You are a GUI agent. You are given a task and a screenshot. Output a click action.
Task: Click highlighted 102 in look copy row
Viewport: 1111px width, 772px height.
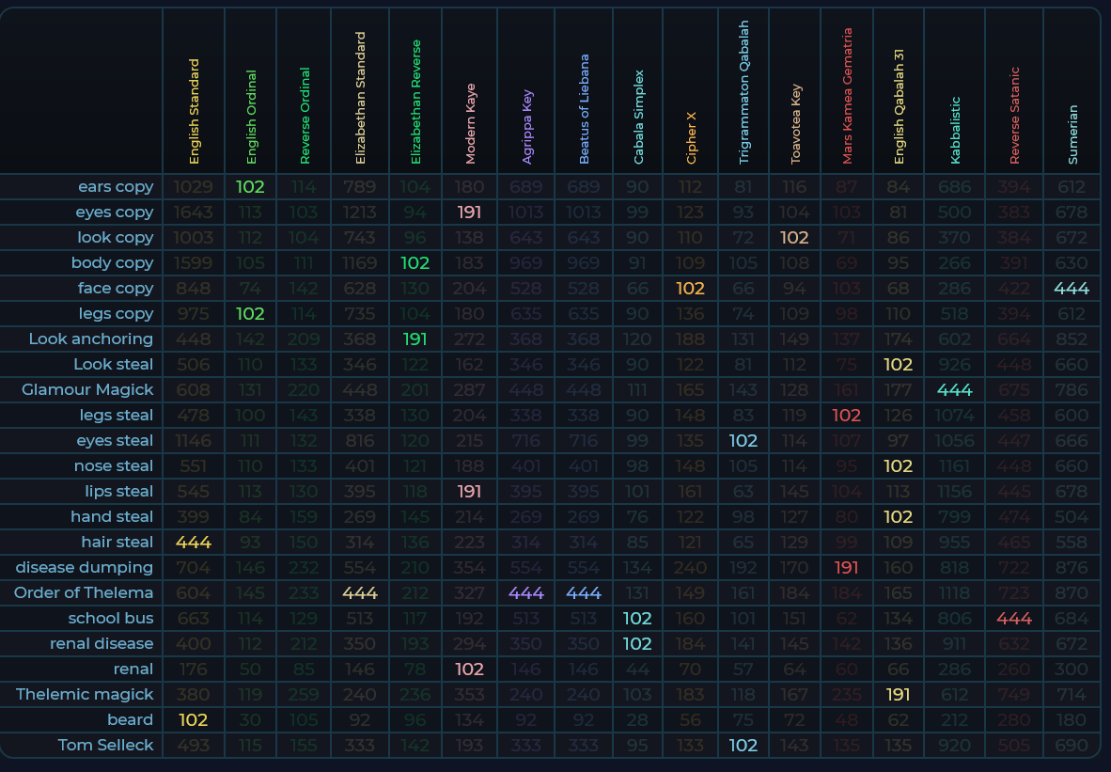794,237
